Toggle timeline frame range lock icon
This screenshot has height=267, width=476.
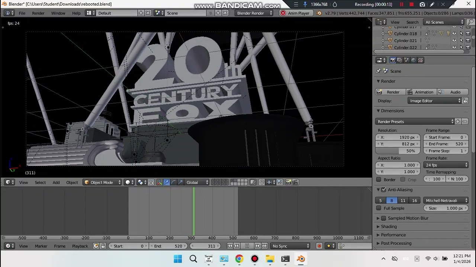pyautogui.click(x=103, y=246)
